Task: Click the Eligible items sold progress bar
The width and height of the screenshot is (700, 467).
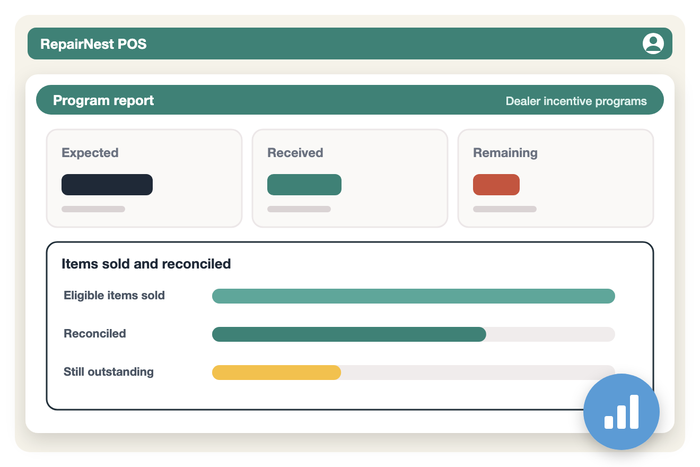Action: (414, 296)
